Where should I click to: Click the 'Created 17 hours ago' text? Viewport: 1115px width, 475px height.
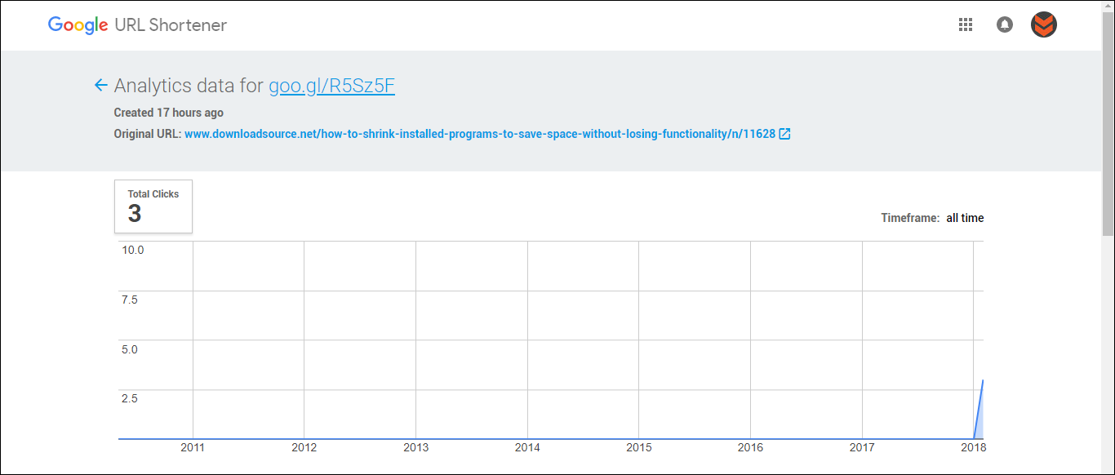168,113
